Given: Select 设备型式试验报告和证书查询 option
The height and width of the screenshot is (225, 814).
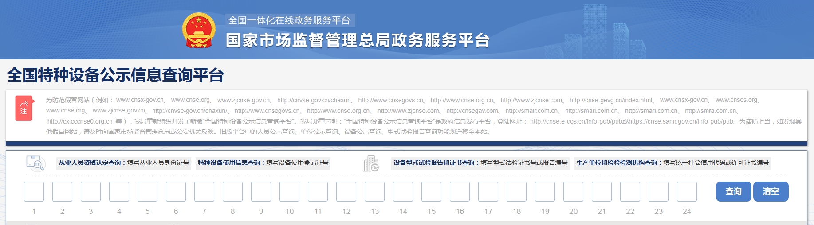Looking at the screenshot, I should click(x=480, y=163).
